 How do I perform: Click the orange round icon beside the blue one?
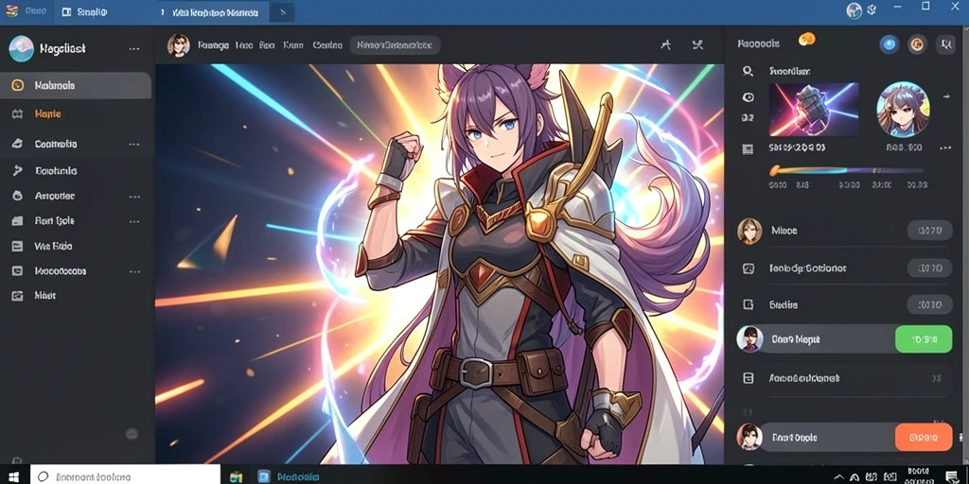(x=916, y=44)
